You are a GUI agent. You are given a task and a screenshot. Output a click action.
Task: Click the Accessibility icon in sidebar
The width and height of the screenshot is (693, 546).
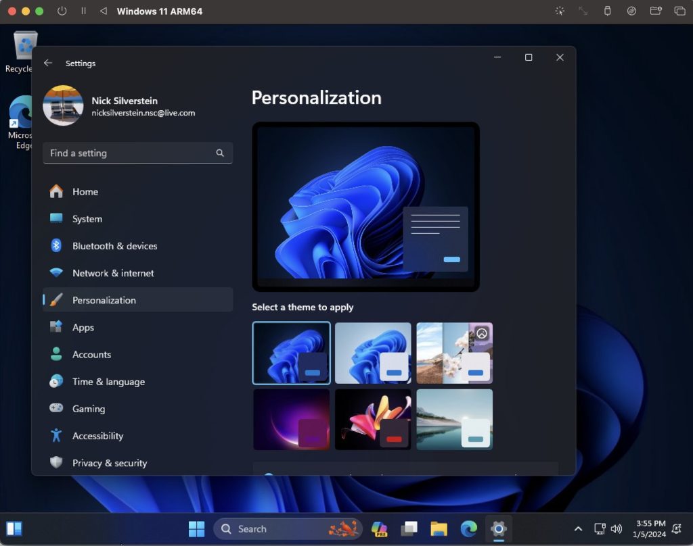[x=57, y=436]
